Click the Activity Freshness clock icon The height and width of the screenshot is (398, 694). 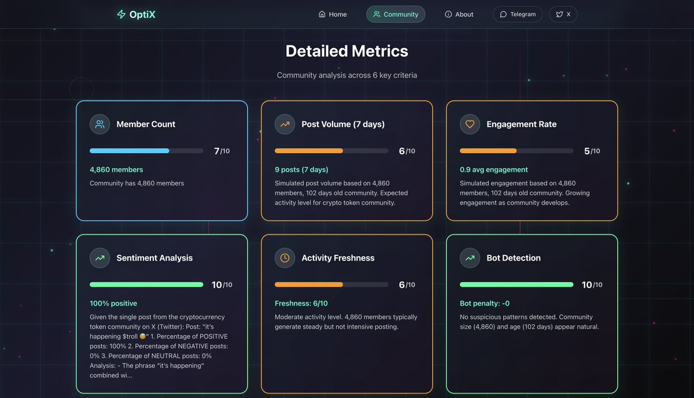pos(285,258)
